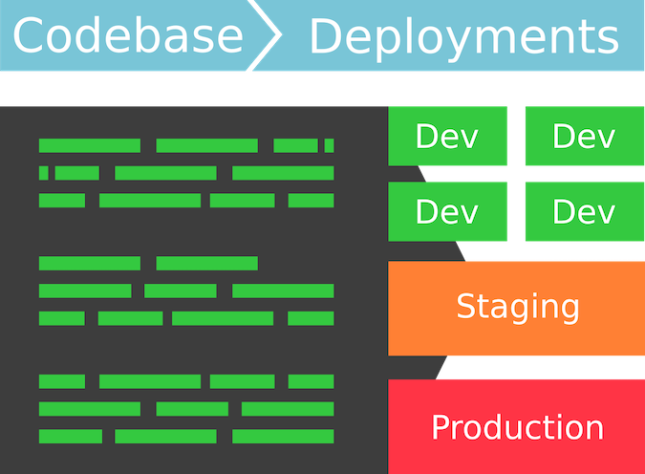The width and height of the screenshot is (645, 474).
Task: Switch to the Deployments header section
Action: tap(463, 36)
